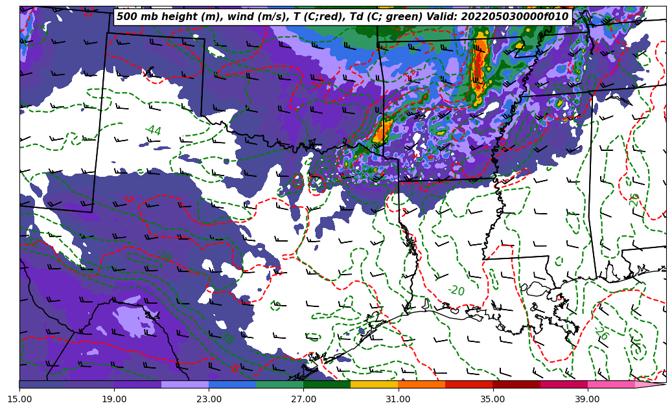The width and height of the screenshot is (672, 410).
Task: Click the 500 mb chart title text
Action: [342, 17]
